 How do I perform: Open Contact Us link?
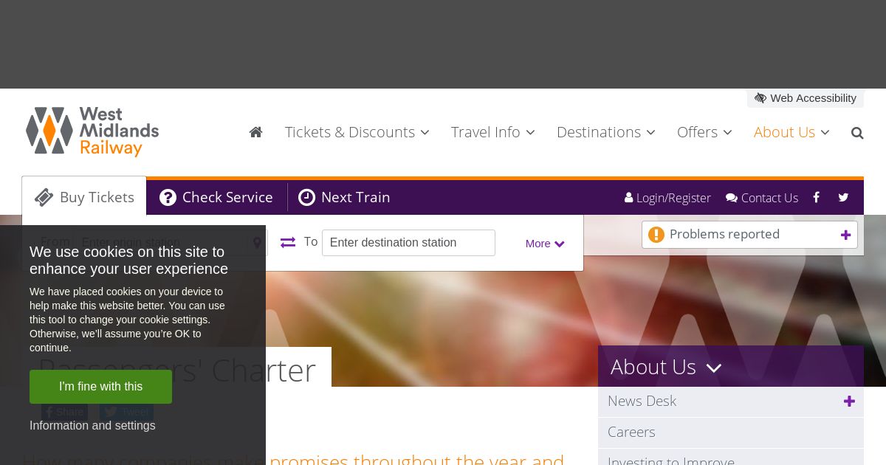[x=762, y=198]
